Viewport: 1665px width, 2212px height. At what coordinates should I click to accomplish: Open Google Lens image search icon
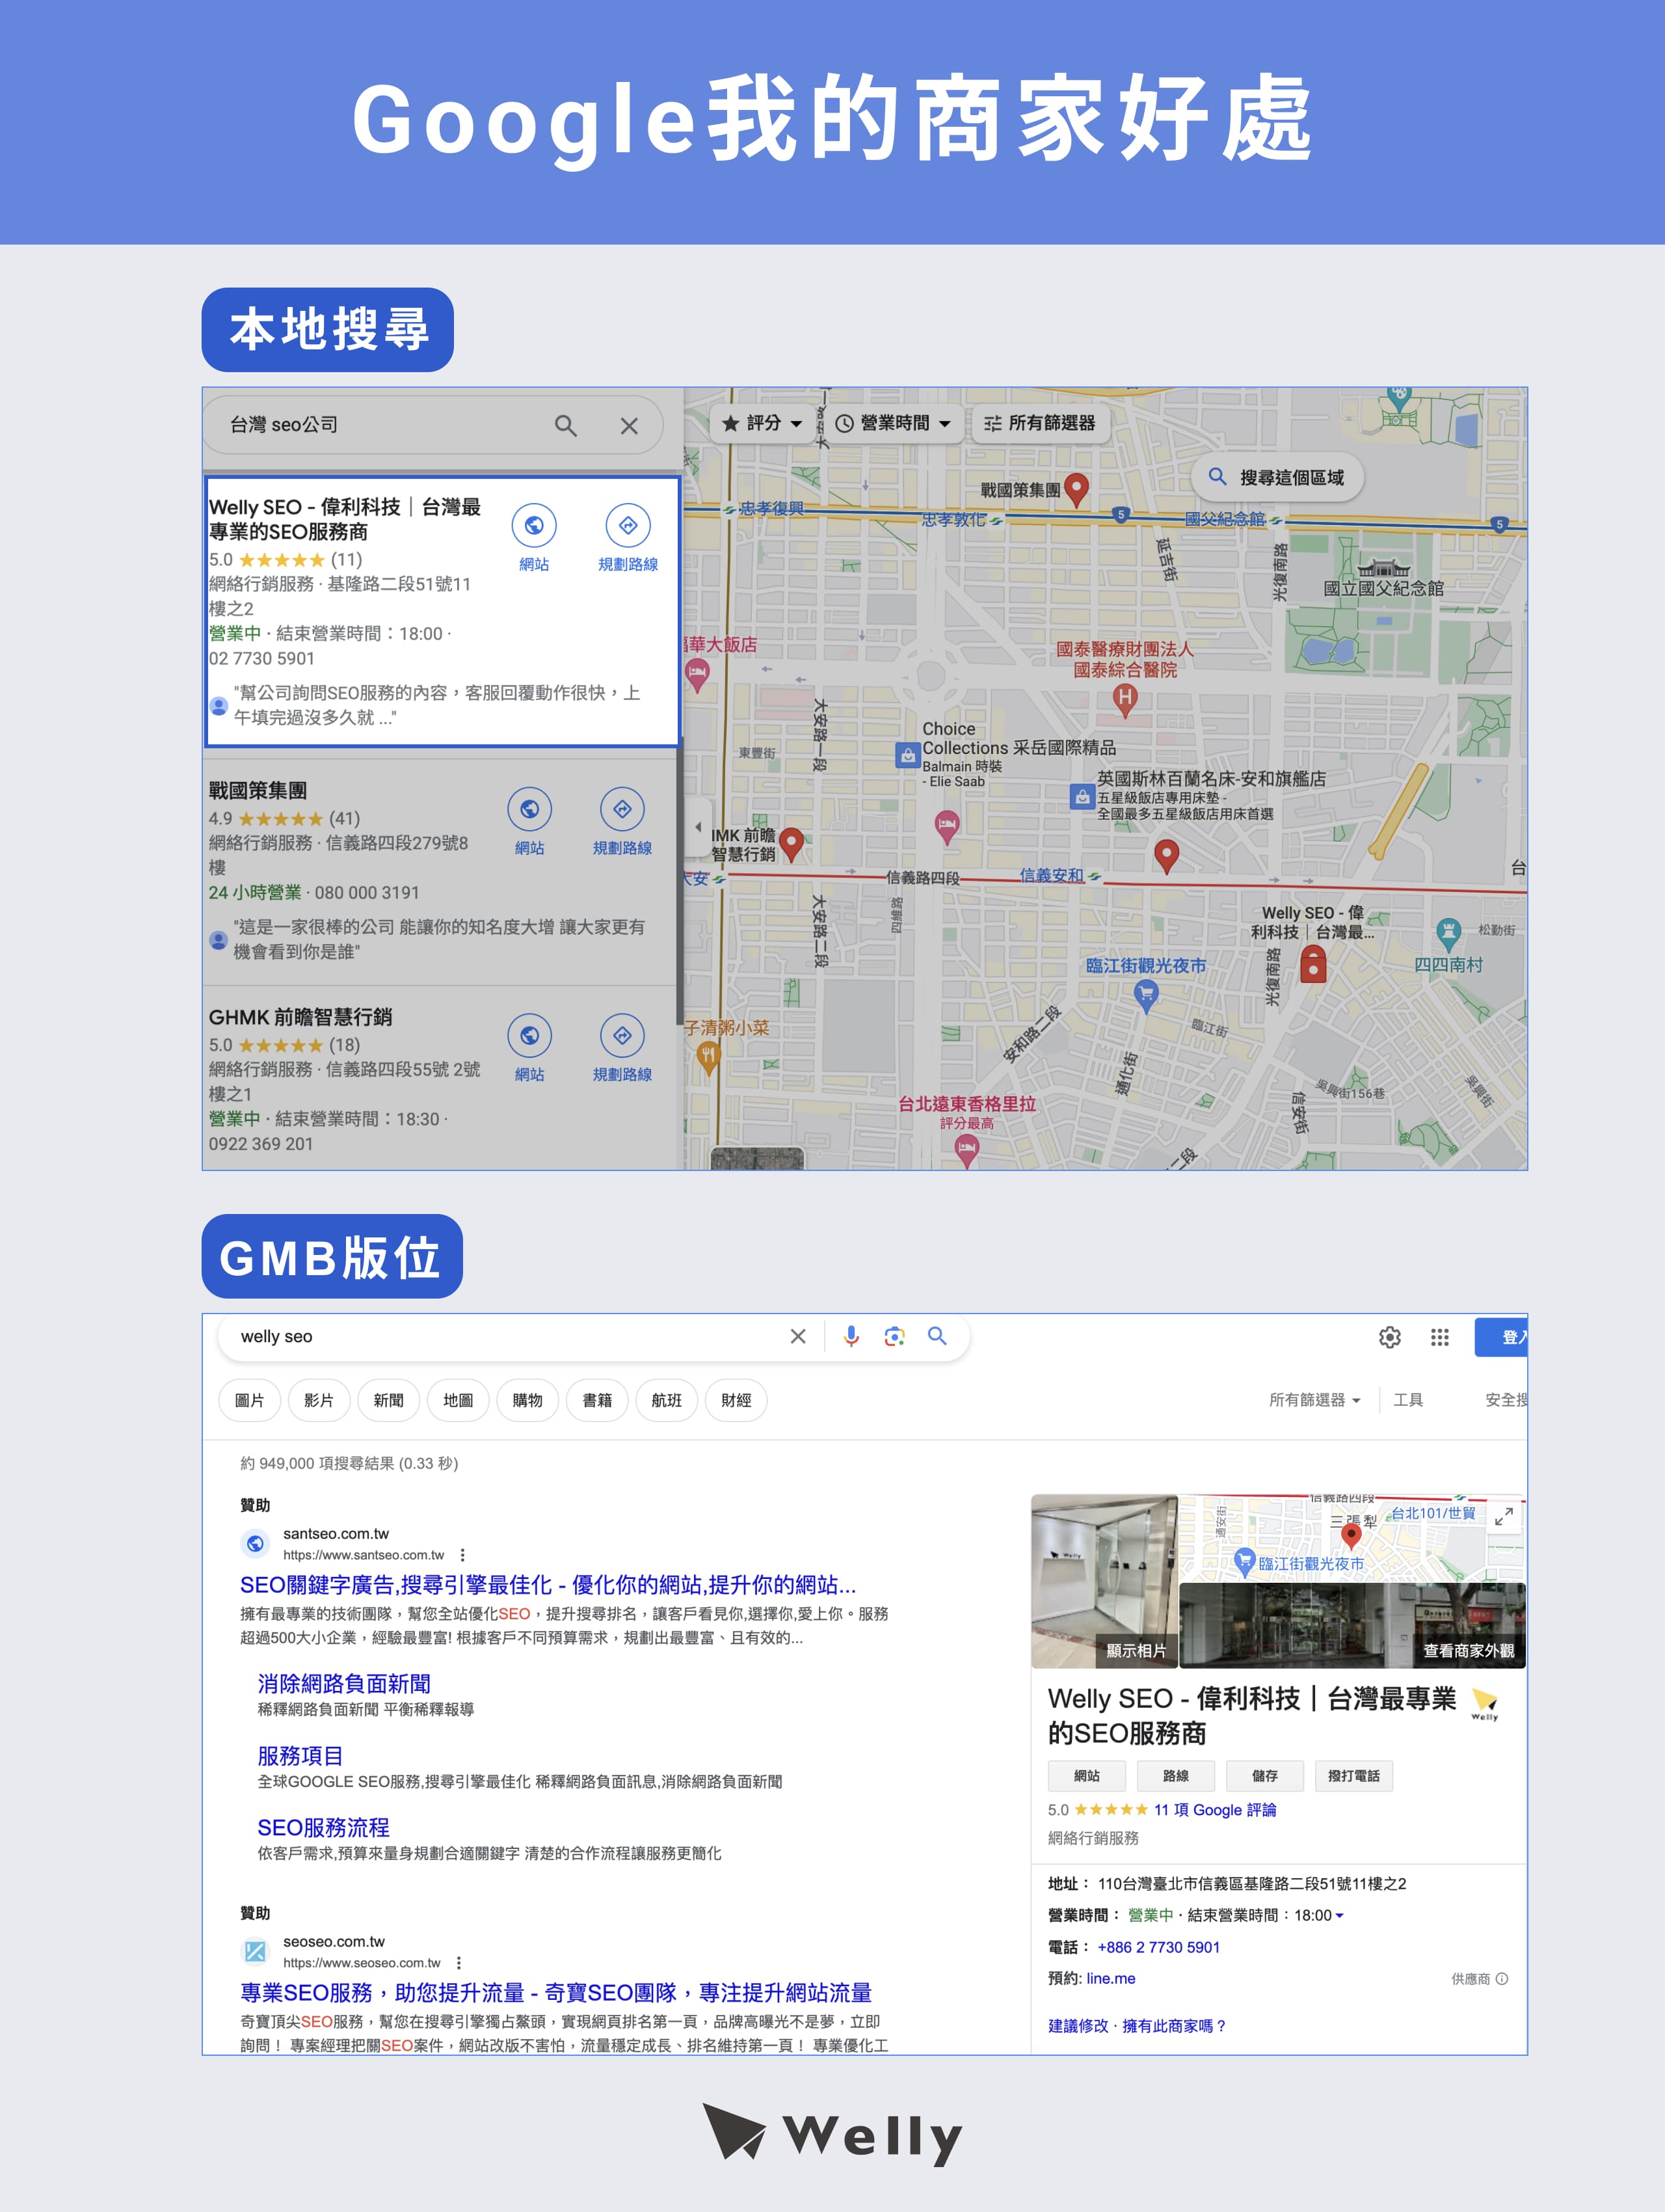(x=894, y=1336)
